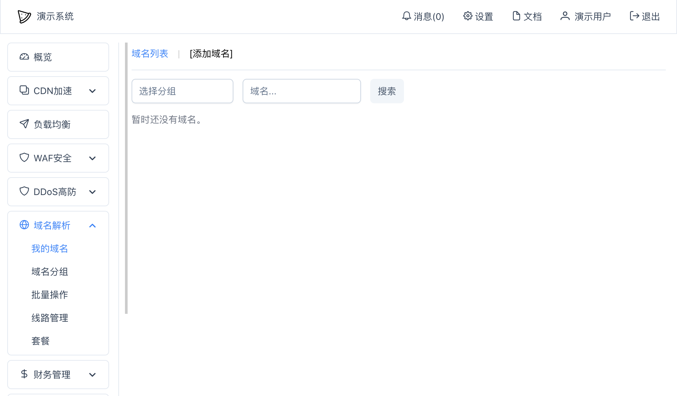Viewport: 677px width, 396px height.
Task: Click the 设置 gear icon
Action: coord(467,16)
